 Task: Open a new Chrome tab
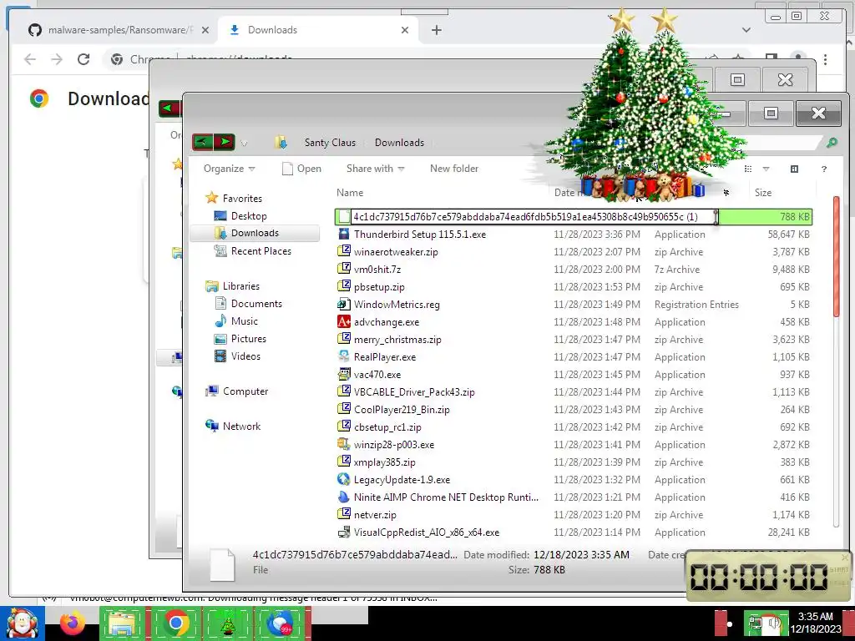tap(436, 30)
